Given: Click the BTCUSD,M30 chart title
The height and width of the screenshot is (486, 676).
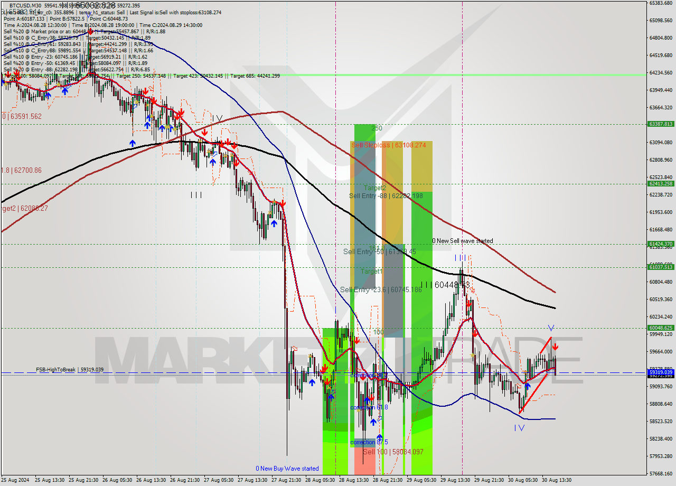Looking at the screenshot, I should click(x=29, y=5).
